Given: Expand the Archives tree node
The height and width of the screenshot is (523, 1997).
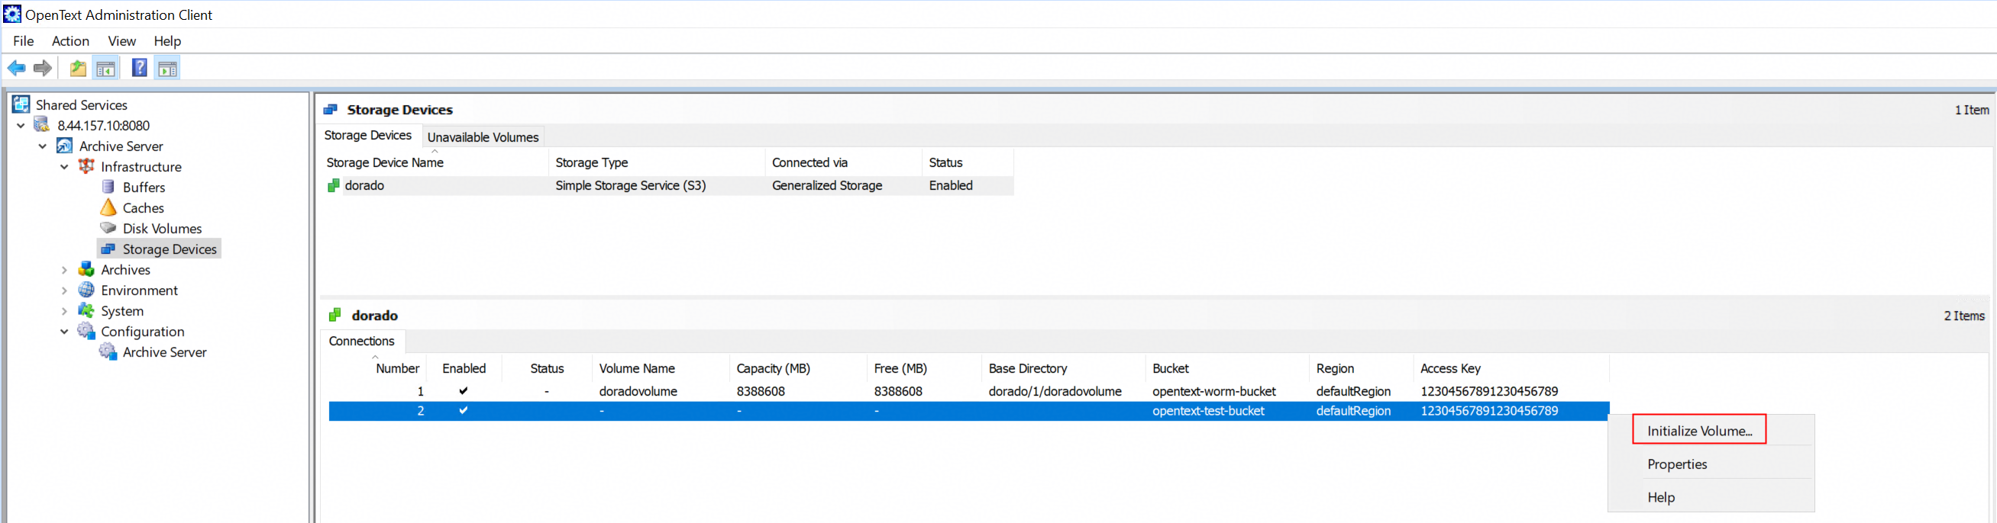Looking at the screenshot, I should [64, 270].
